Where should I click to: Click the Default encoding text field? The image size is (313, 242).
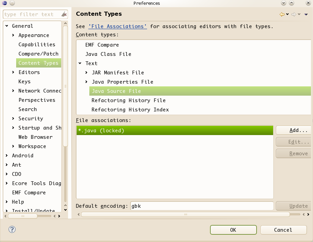coord(201,206)
